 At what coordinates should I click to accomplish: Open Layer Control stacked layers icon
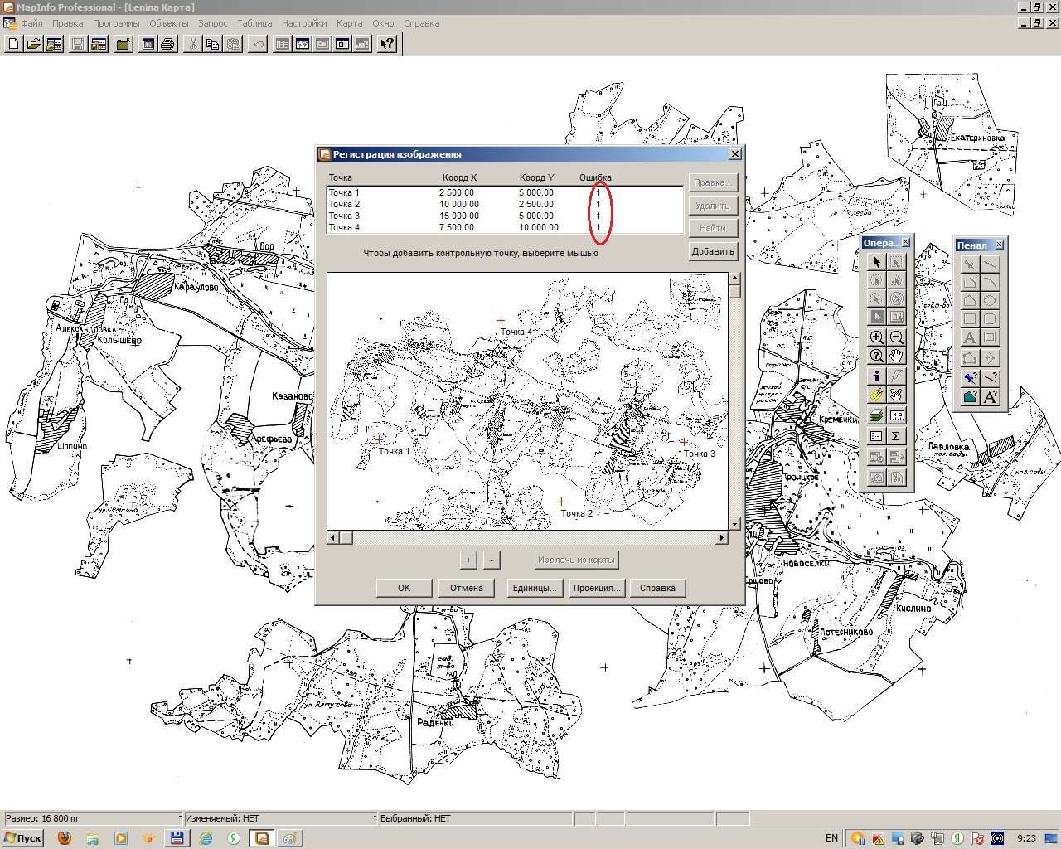pyautogui.click(x=877, y=415)
